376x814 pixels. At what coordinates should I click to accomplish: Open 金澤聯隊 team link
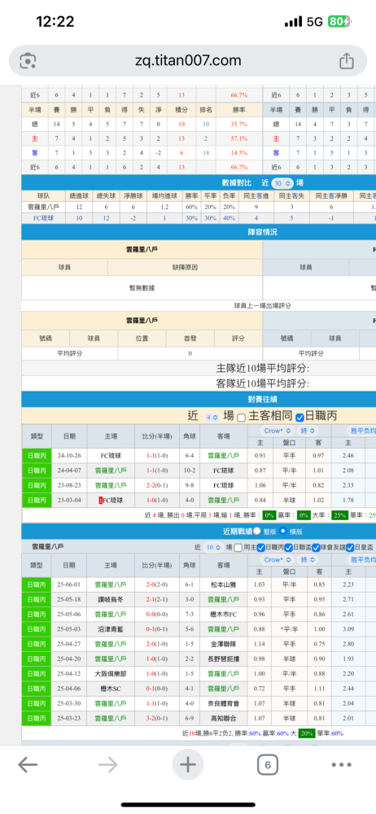tap(225, 644)
